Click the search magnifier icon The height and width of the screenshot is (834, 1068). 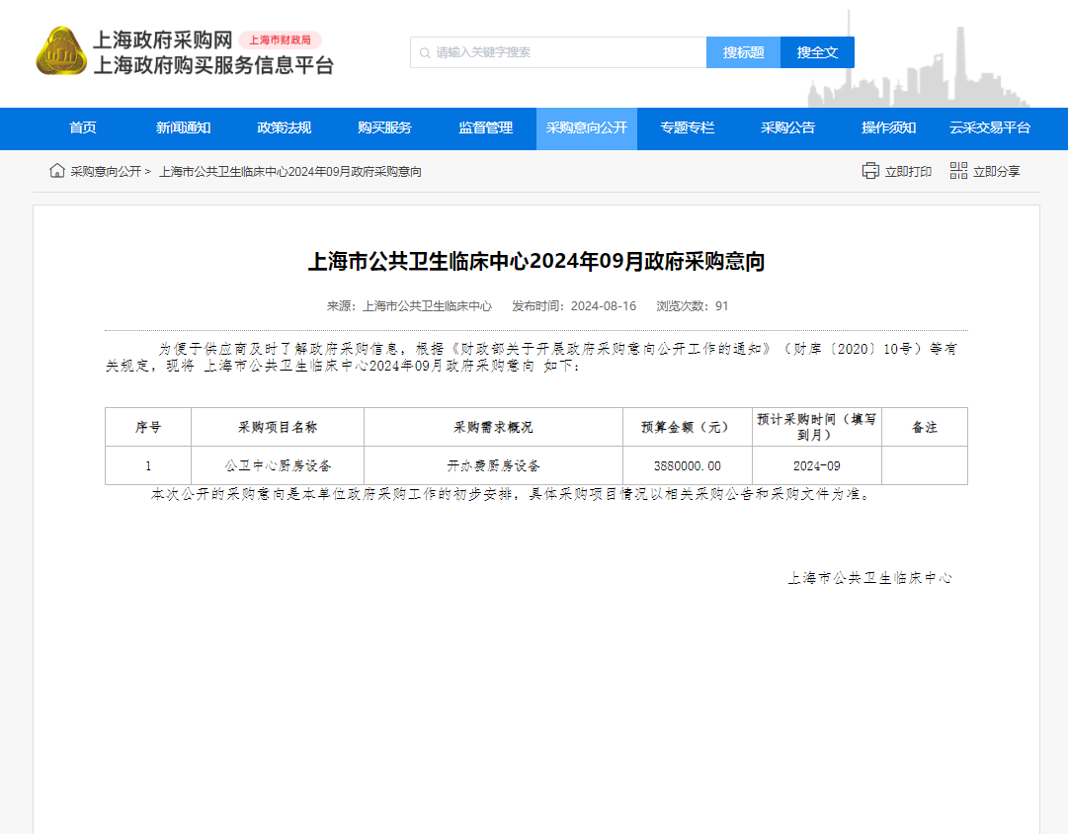click(x=425, y=53)
